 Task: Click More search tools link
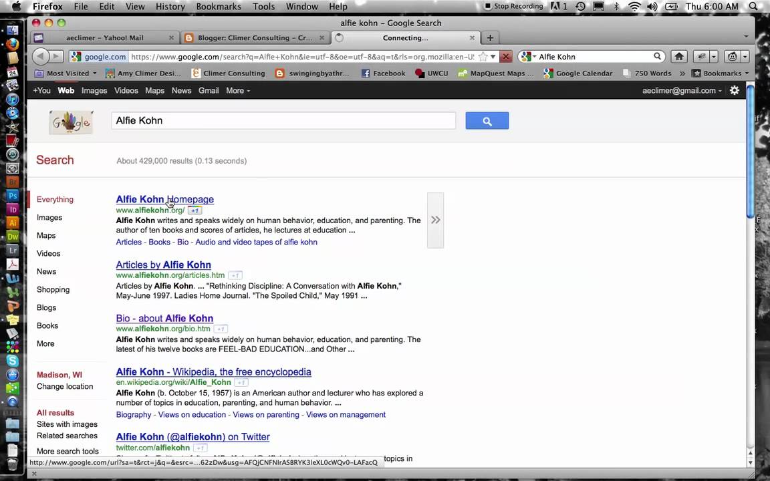[68, 451]
